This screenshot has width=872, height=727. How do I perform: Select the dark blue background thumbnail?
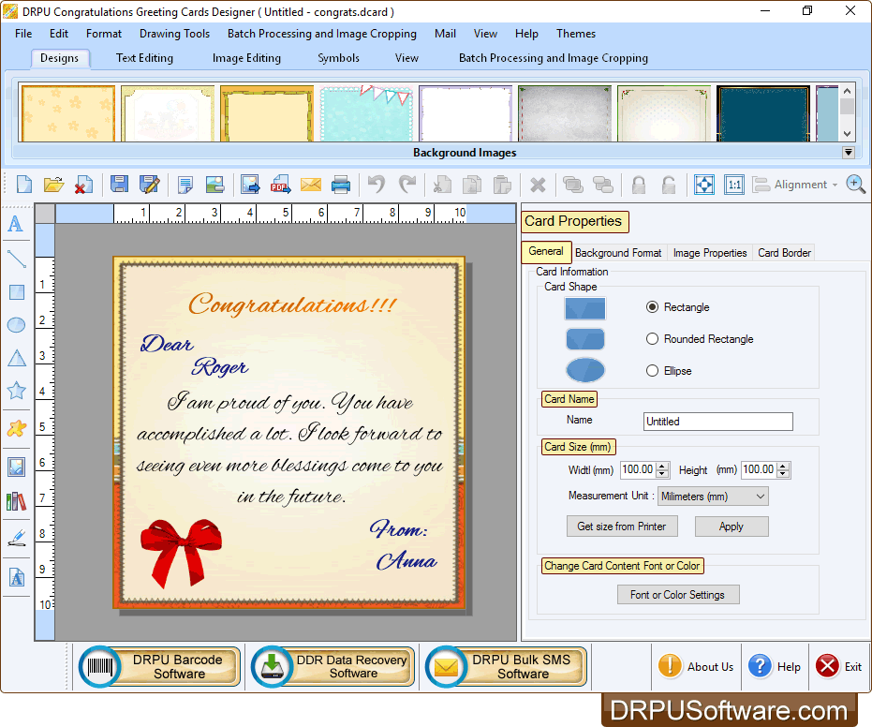pyautogui.click(x=763, y=113)
